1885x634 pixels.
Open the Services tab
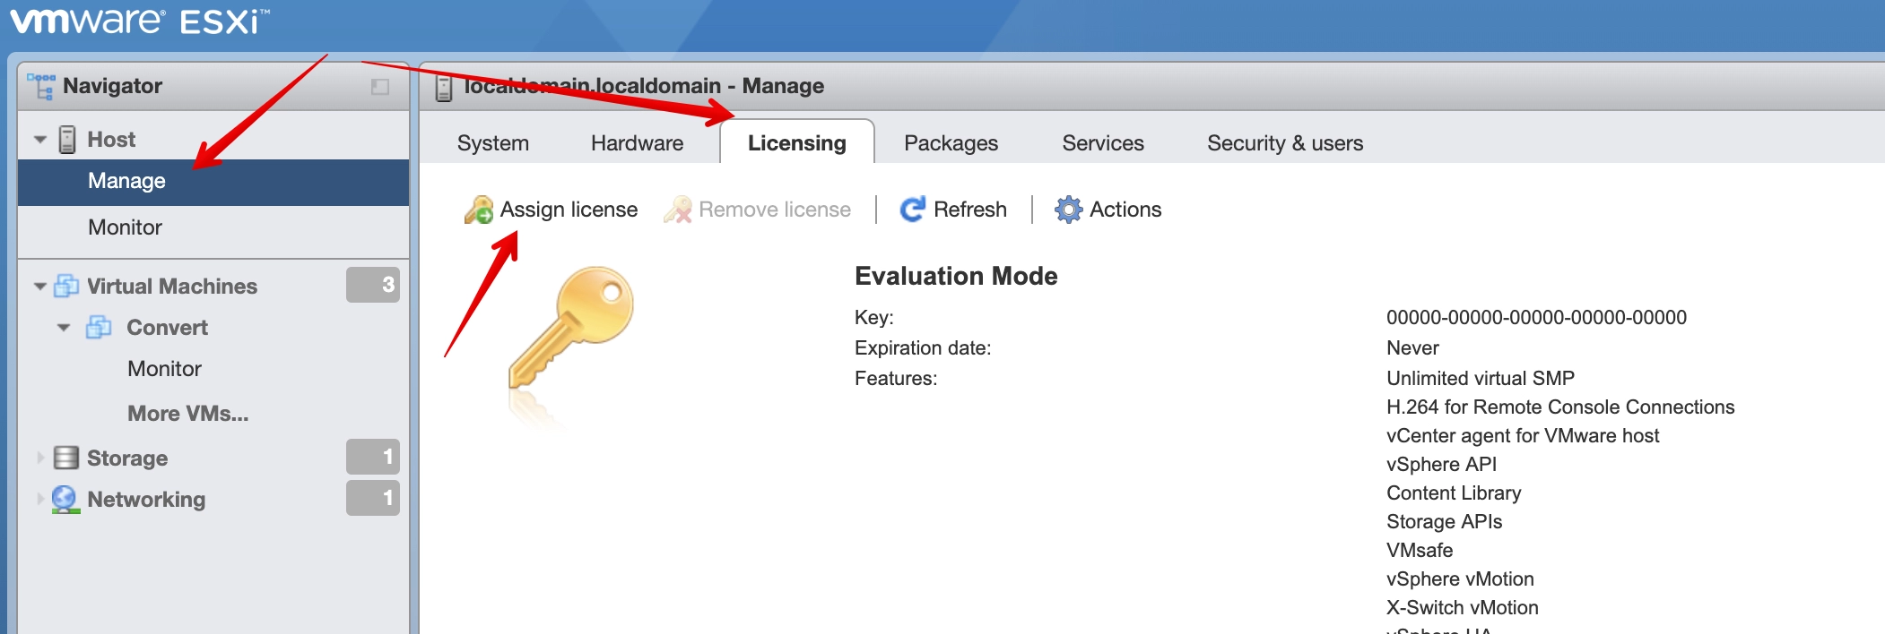tap(1102, 143)
